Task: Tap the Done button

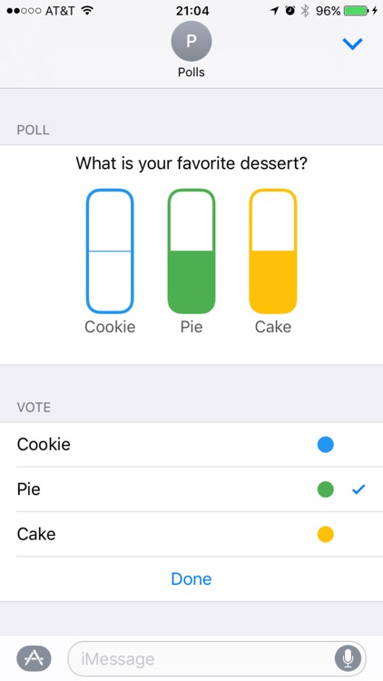Action: tap(191, 579)
